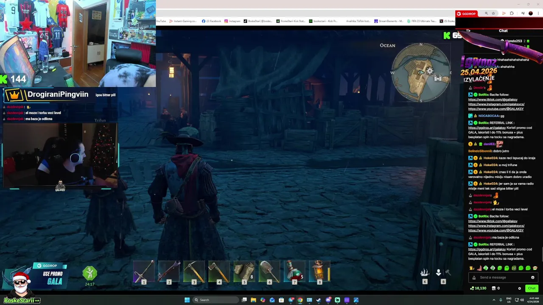Select the shovel in hotbar slot 6
This screenshot has height=305, width=543.
[269, 272]
